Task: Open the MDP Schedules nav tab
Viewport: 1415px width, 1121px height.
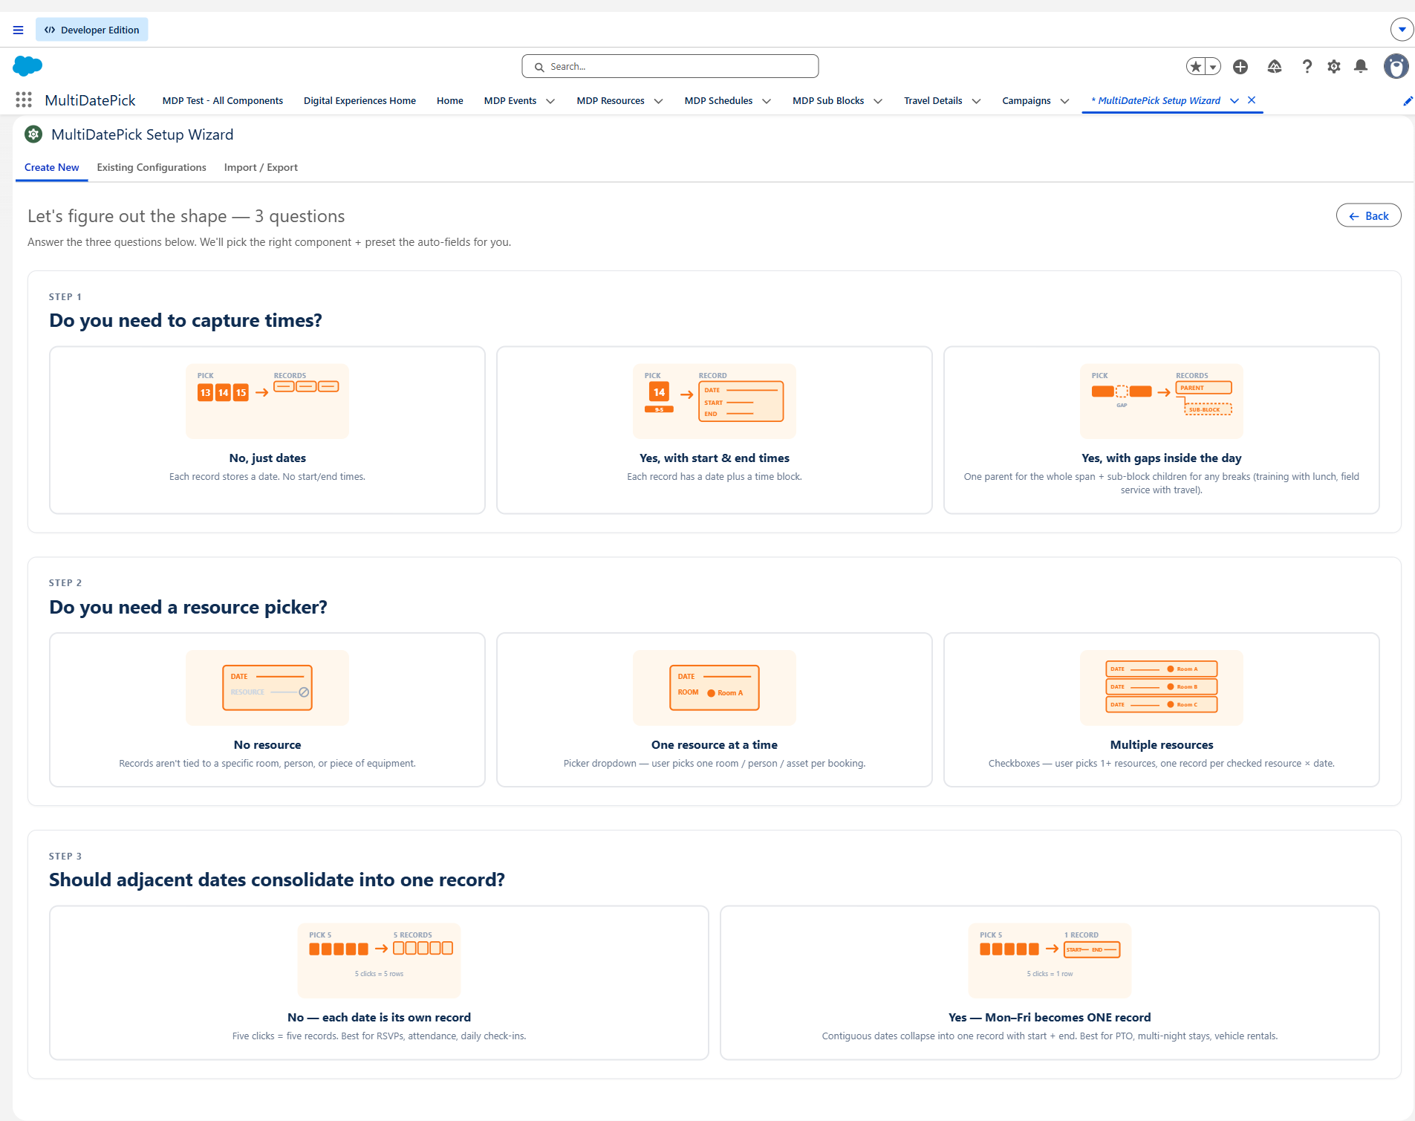Action: [718, 101]
